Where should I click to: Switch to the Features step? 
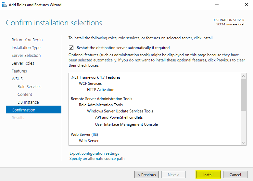(19, 71)
